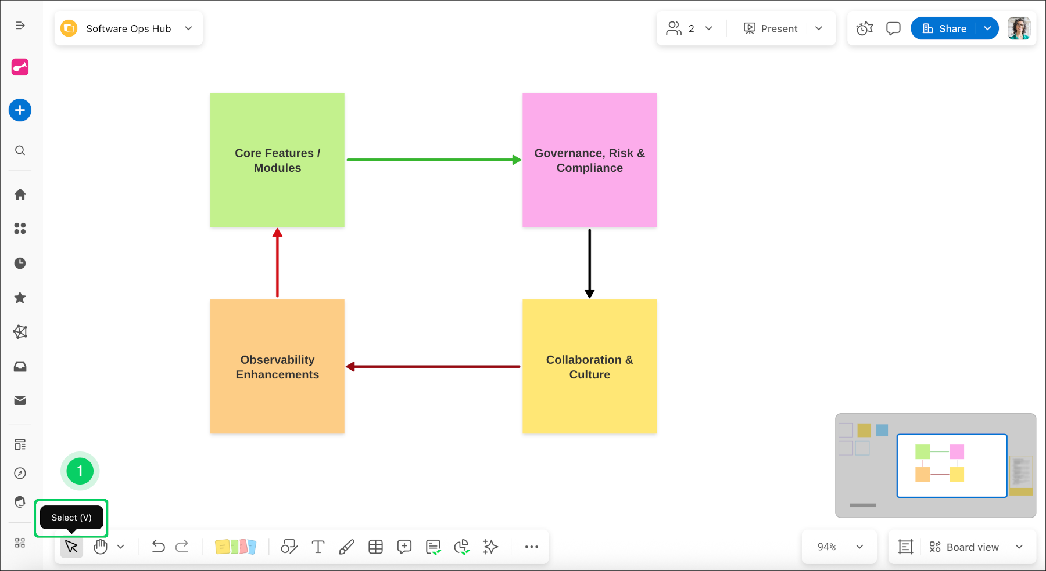Click the undo arrow
The width and height of the screenshot is (1046, 571).
(158, 547)
